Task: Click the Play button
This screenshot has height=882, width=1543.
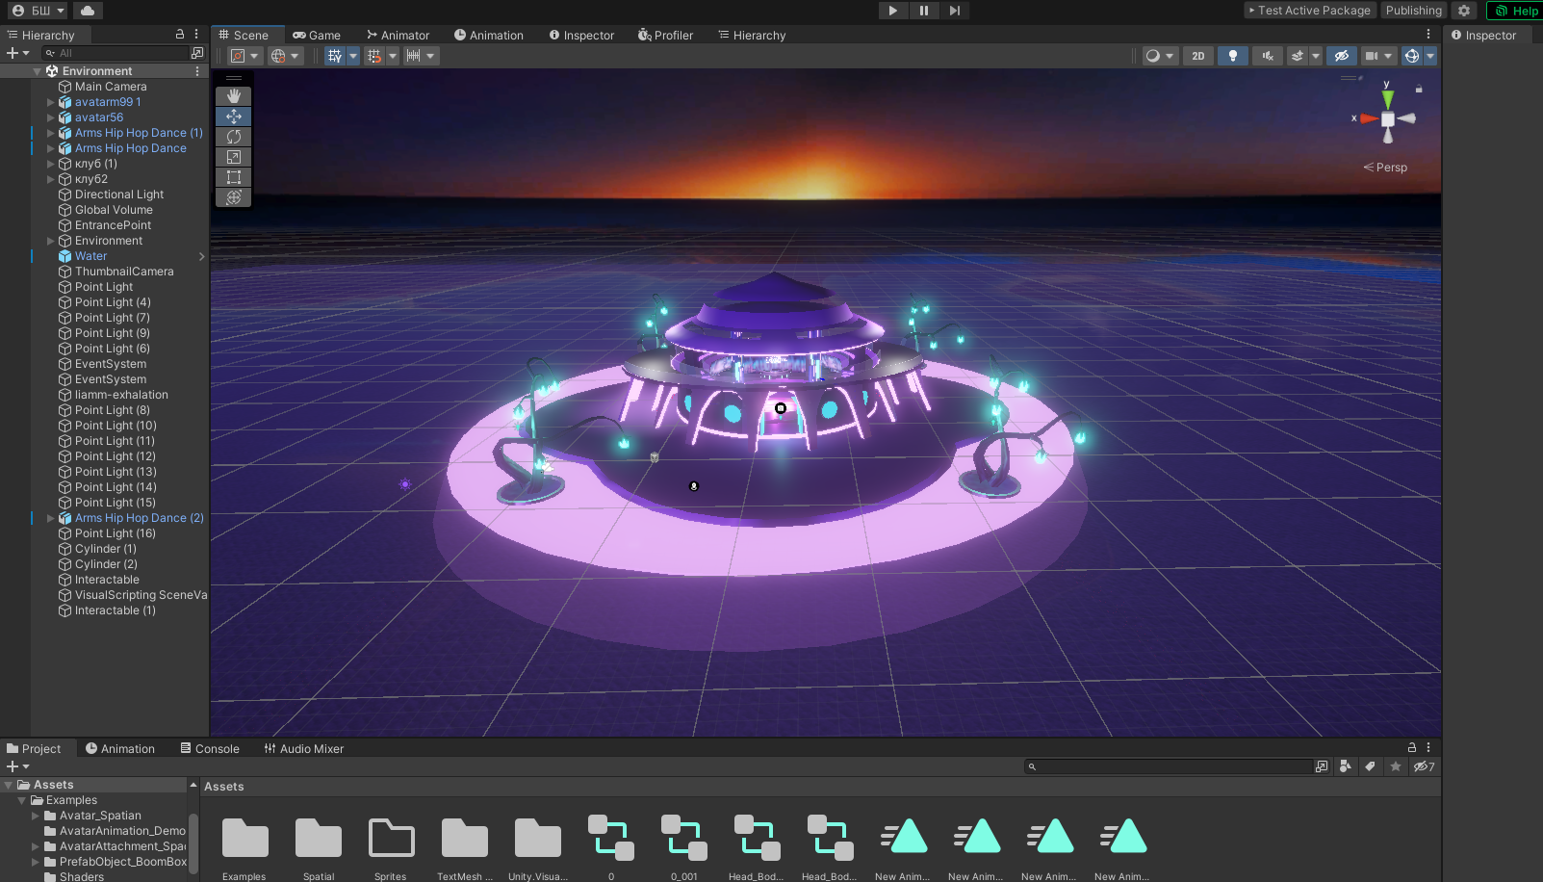Action: click(x=892, y=11)
